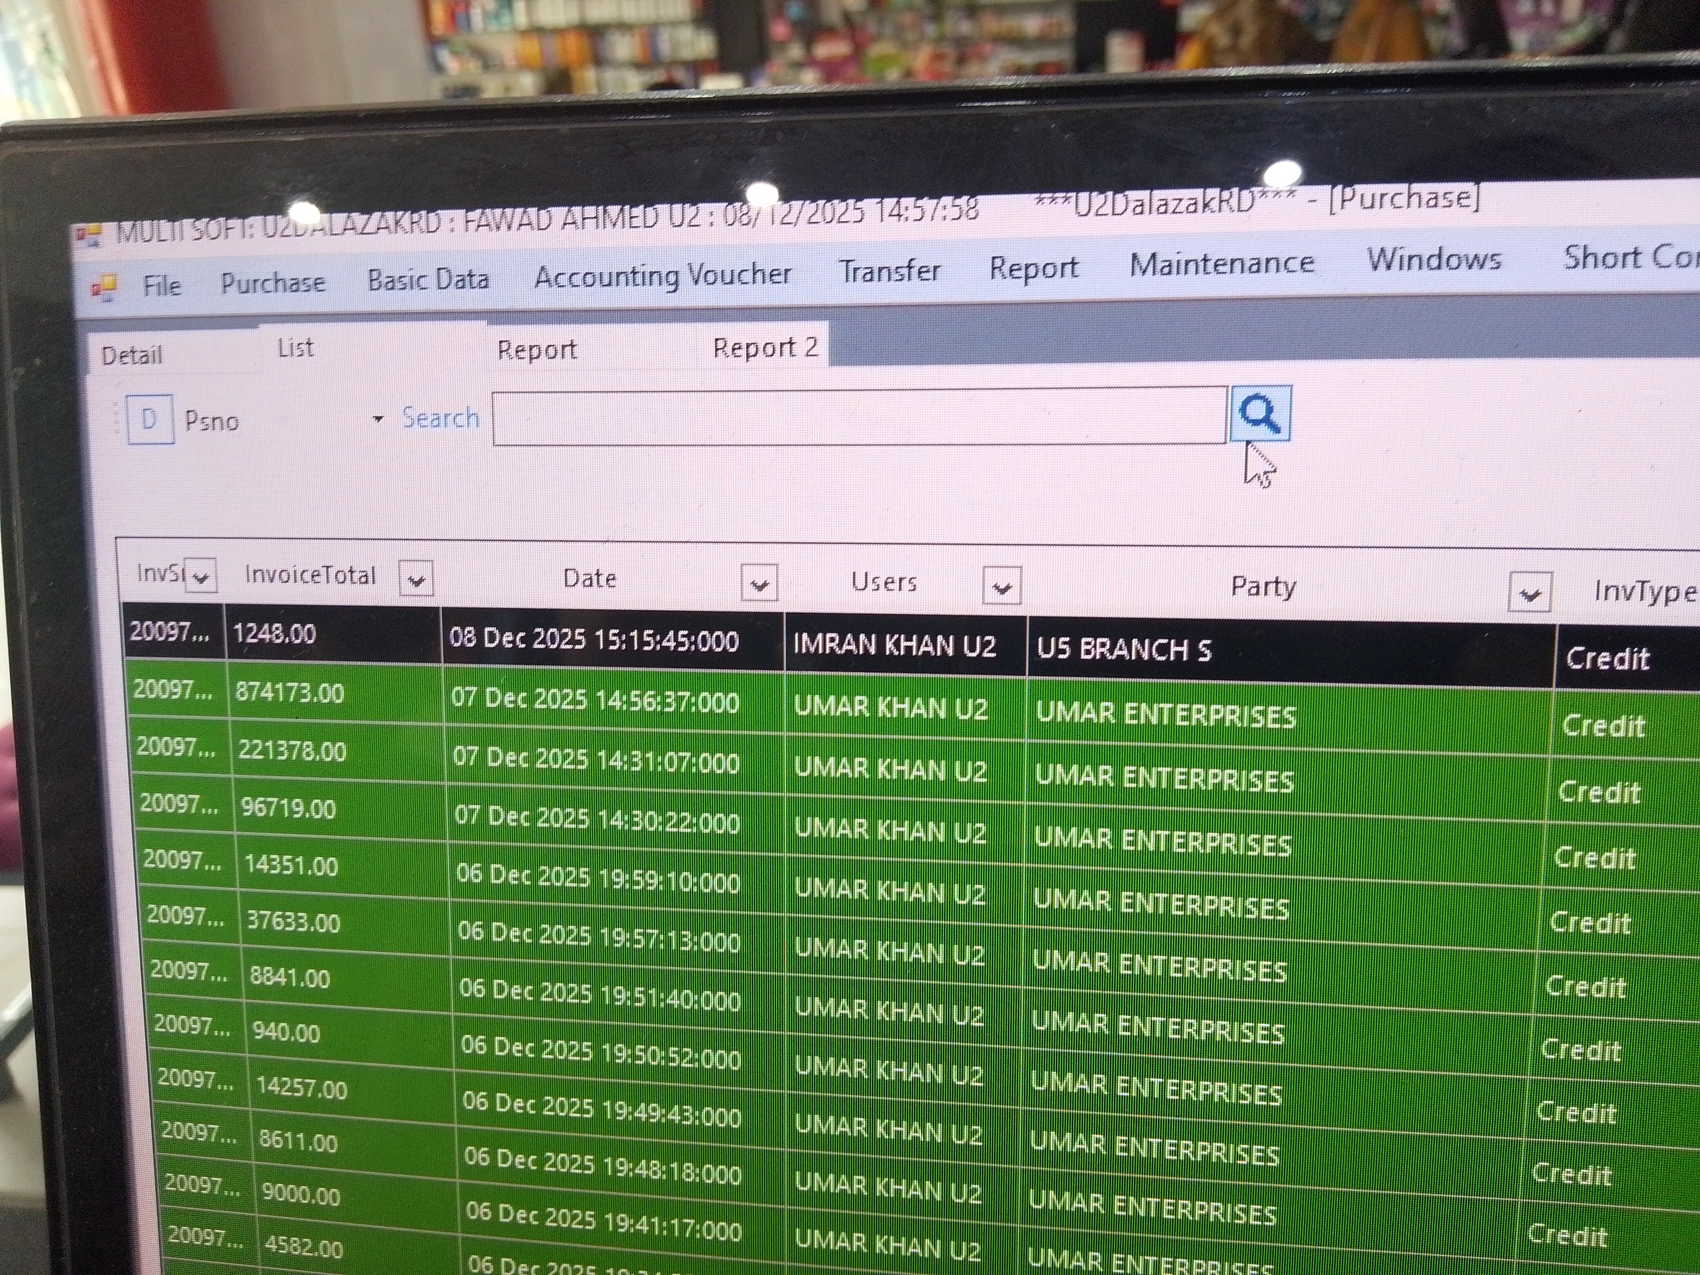This screenshot has height=1275, width=1700.
Task: Click the app icon in the title bar
Action: 89,235
